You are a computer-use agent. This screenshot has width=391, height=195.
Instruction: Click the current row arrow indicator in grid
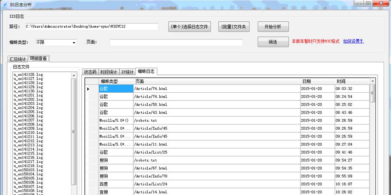(x=88, y=89)
